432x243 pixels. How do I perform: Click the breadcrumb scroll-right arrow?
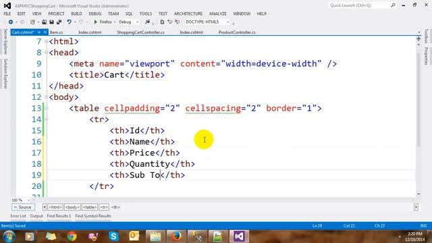(x=416, y=207)
